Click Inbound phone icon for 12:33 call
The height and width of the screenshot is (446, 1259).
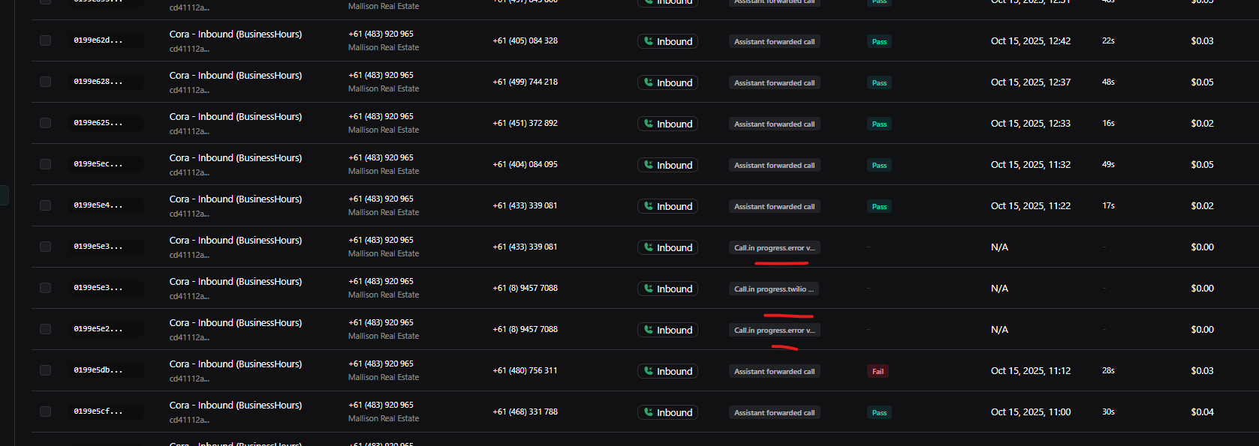[649, 124]
